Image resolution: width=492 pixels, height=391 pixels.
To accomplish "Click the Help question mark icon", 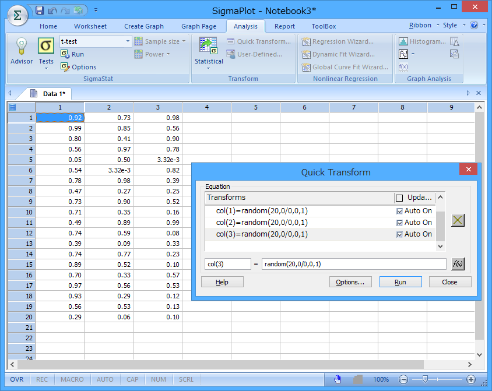I will coord(474,26).
